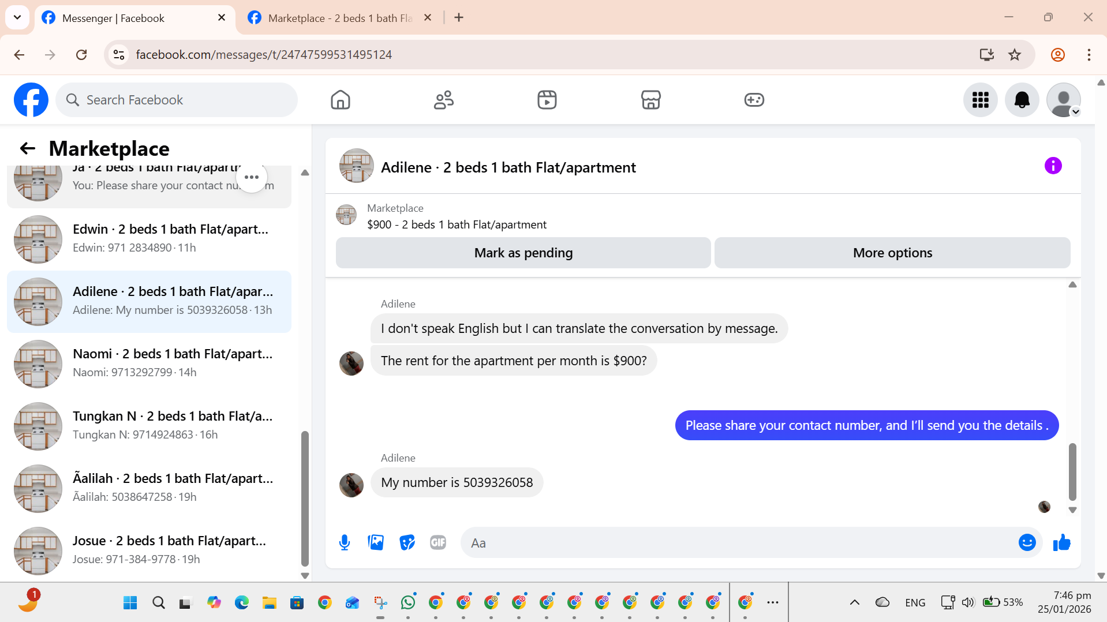Open the ENG language switcher

pyautogui.click(x=915, y=603)
